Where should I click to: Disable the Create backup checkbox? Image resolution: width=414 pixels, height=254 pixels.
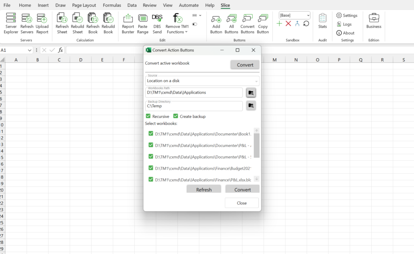[x=176, y=116]
